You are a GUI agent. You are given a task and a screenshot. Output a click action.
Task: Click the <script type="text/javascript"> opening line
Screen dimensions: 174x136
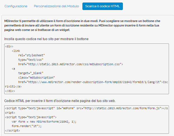[31, 117]
